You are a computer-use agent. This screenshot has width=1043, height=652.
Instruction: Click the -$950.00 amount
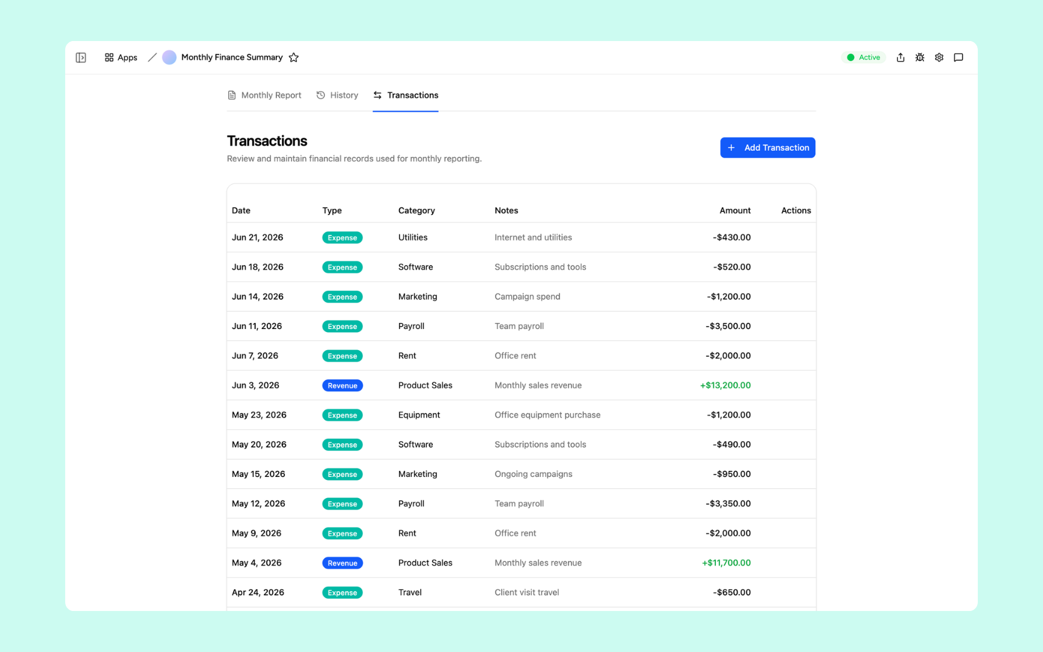732,474
